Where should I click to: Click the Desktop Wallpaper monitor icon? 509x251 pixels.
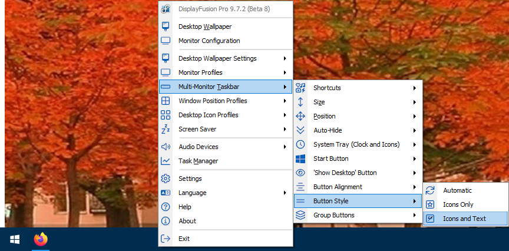coord(166,27)
